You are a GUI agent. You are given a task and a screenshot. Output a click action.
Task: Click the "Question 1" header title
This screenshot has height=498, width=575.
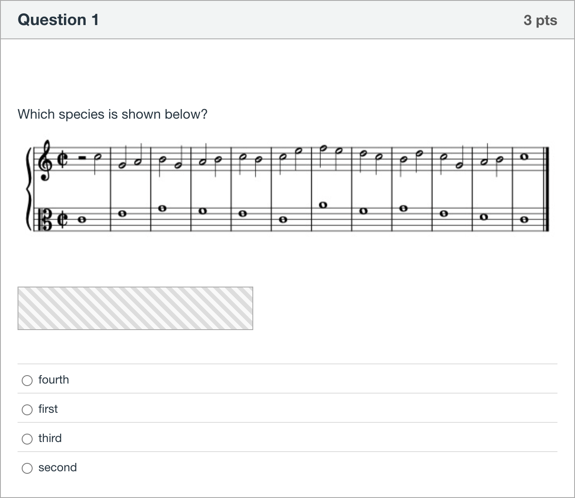coord(59,20)
